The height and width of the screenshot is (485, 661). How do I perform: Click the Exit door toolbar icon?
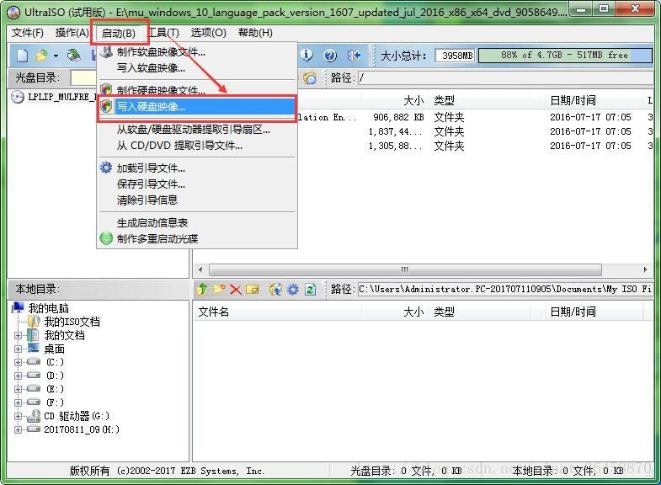(x=354, y=56)
